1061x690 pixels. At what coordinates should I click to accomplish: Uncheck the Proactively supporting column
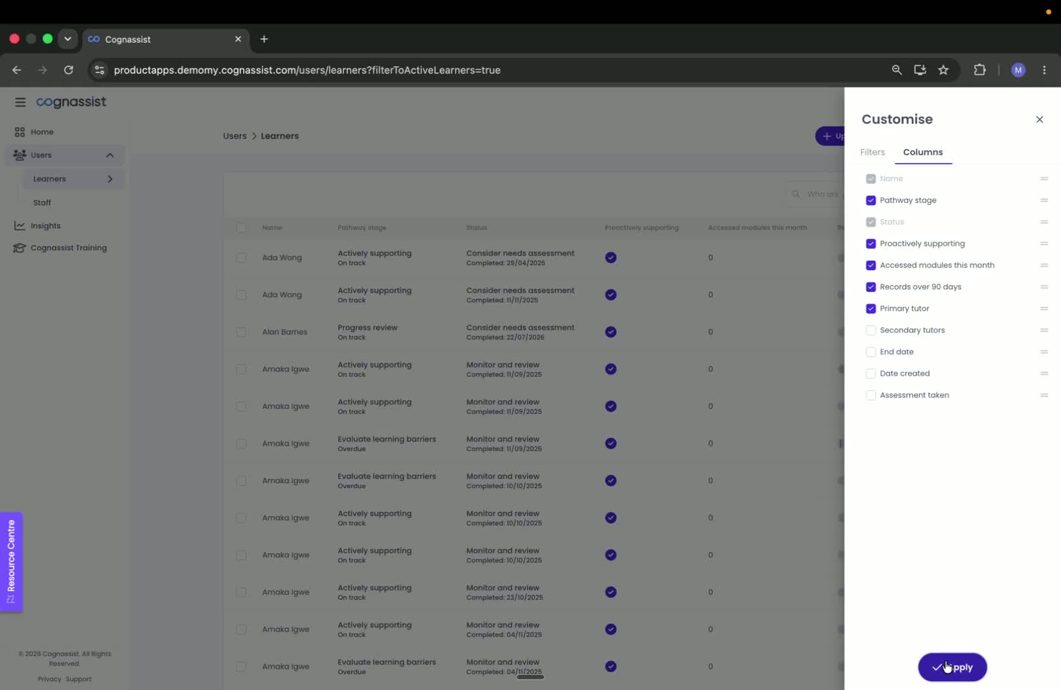871,244
